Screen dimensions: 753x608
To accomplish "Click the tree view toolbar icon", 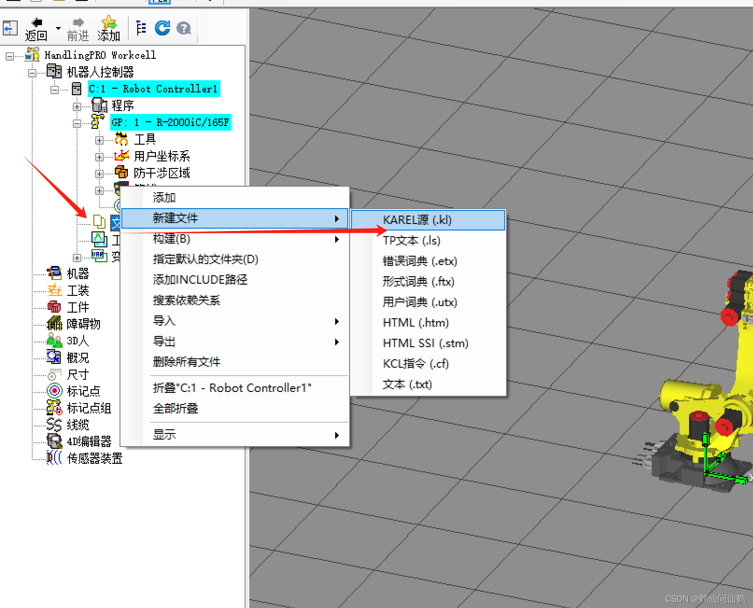I will (x=141, y=28).
